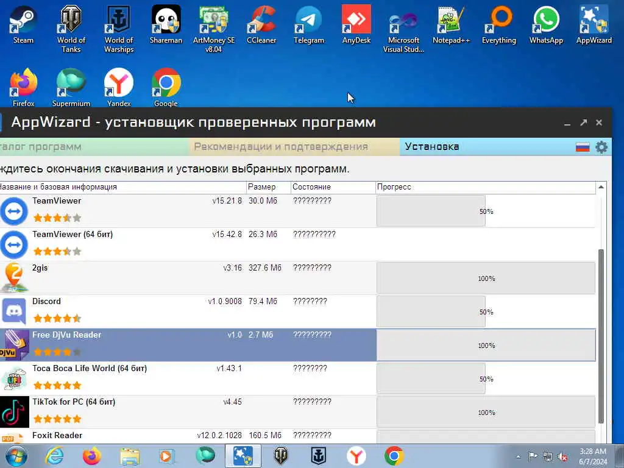Launch AnyDesk desktop shortcut
Screen dimensions: 624x468
(x=356, y=24)
